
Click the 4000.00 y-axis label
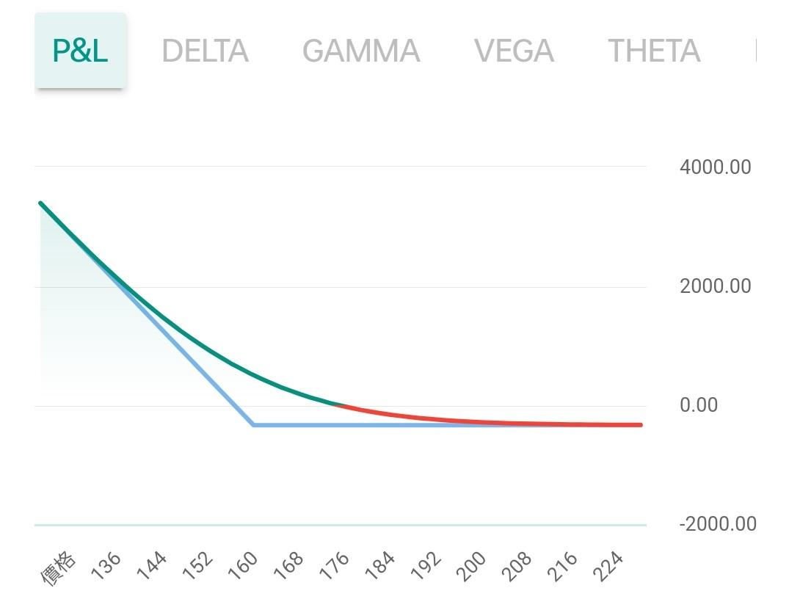(715, 167)
